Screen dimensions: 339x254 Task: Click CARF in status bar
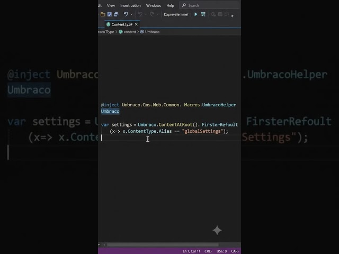coord(235,251)
